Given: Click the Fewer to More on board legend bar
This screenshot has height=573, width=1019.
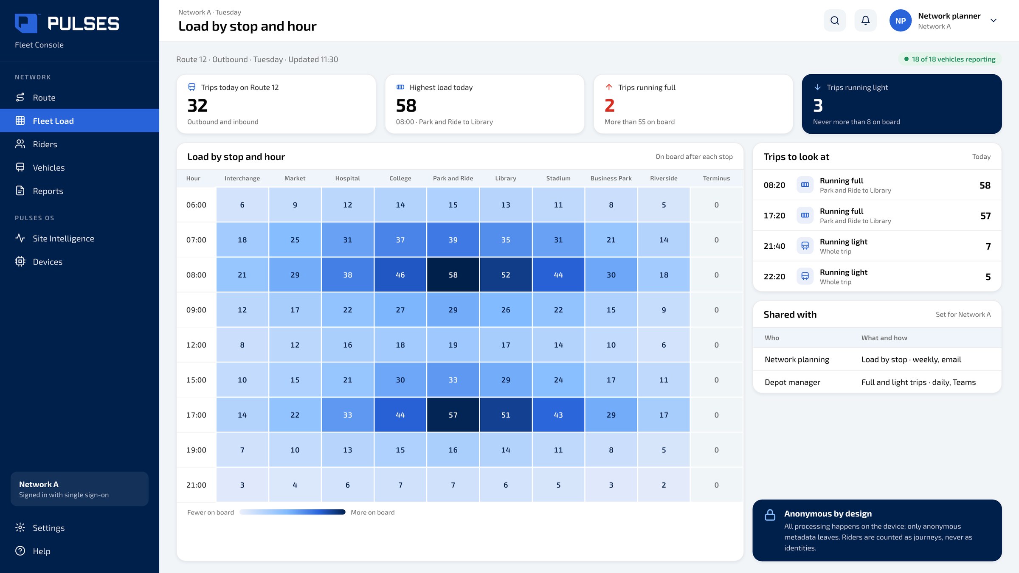Looking at the screenshot, I should tap(293, 512).
